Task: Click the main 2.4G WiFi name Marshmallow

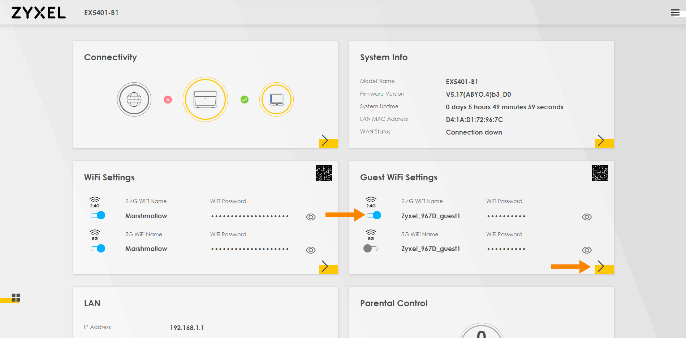Action: coord(146,216)
